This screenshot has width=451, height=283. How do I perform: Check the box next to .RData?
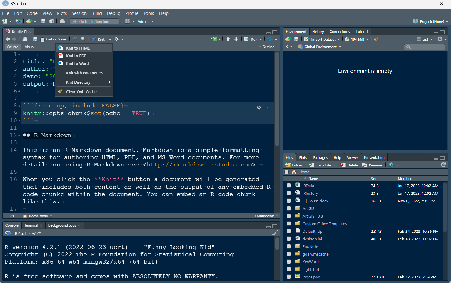[289, 186]
